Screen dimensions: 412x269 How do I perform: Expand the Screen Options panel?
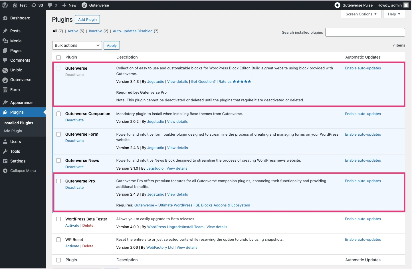click(361, 14)
